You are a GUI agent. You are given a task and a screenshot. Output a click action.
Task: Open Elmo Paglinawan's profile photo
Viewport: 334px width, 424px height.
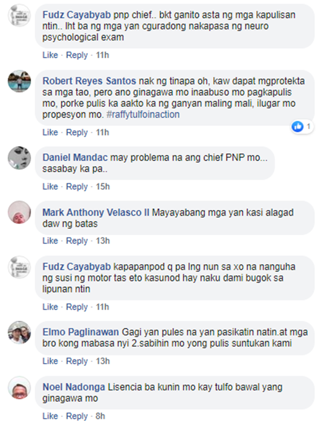[x=19, y=333]
